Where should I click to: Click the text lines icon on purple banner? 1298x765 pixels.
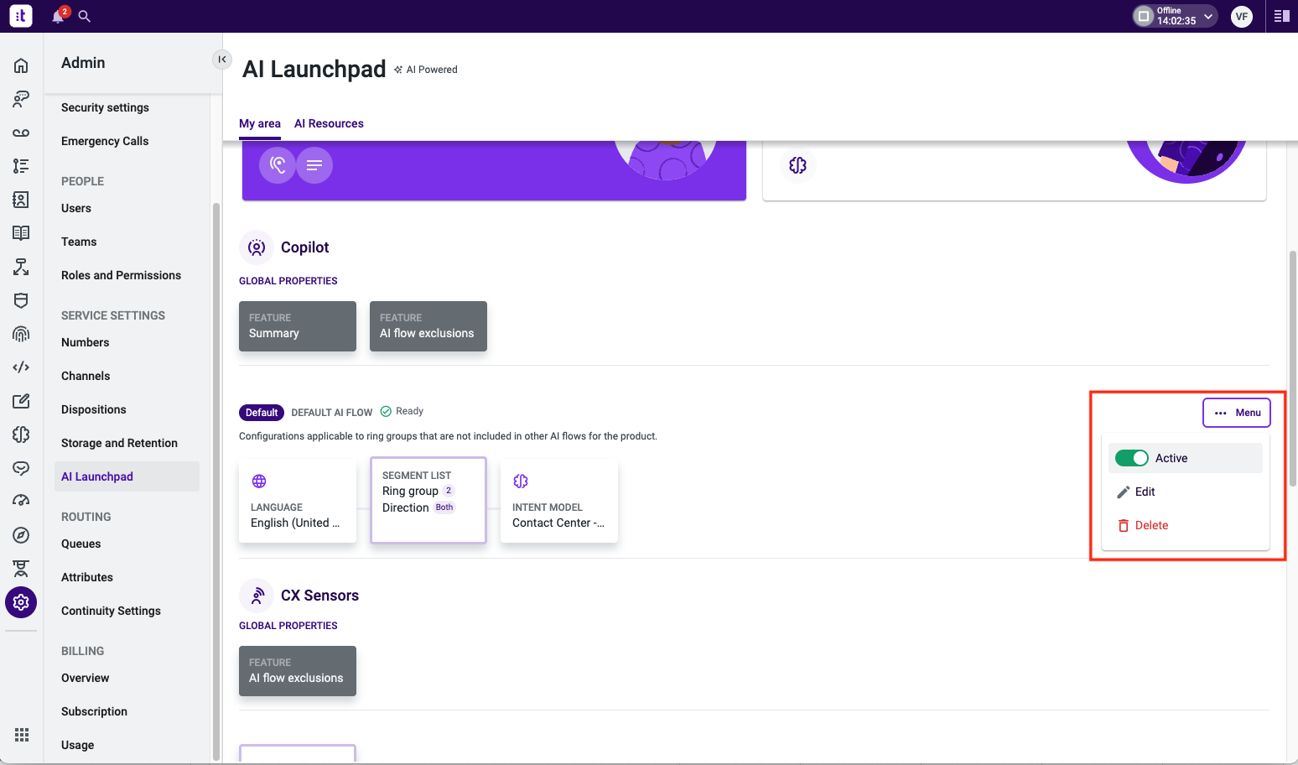coord(314,165)
